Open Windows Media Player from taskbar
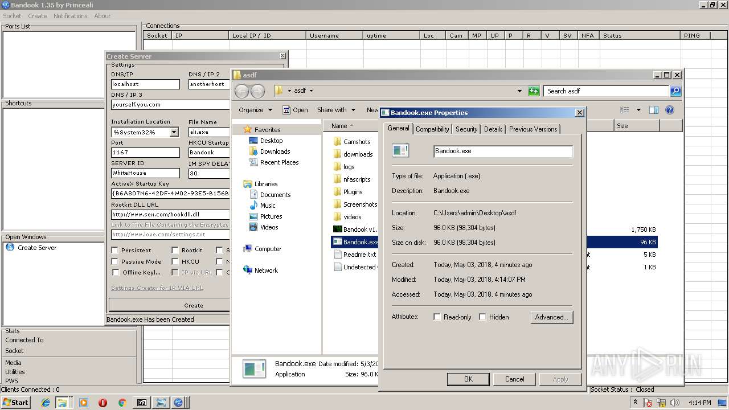The height and width of the screenshot is (410, 729). (84, 403)
